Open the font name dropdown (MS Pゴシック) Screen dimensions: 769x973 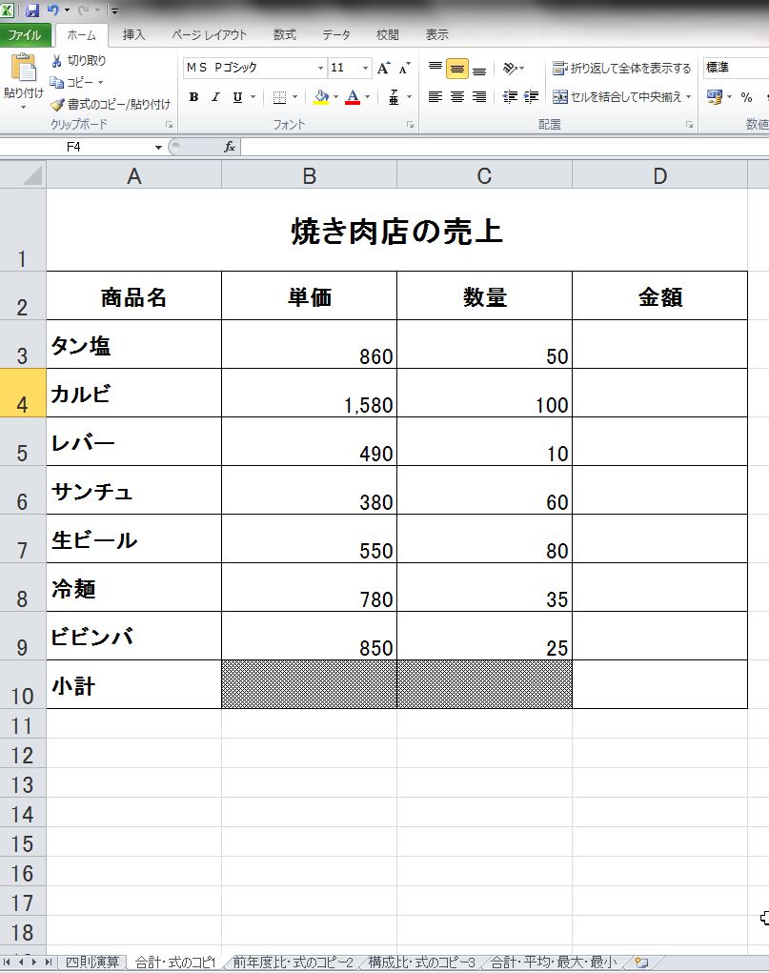(x=320, y=69)
